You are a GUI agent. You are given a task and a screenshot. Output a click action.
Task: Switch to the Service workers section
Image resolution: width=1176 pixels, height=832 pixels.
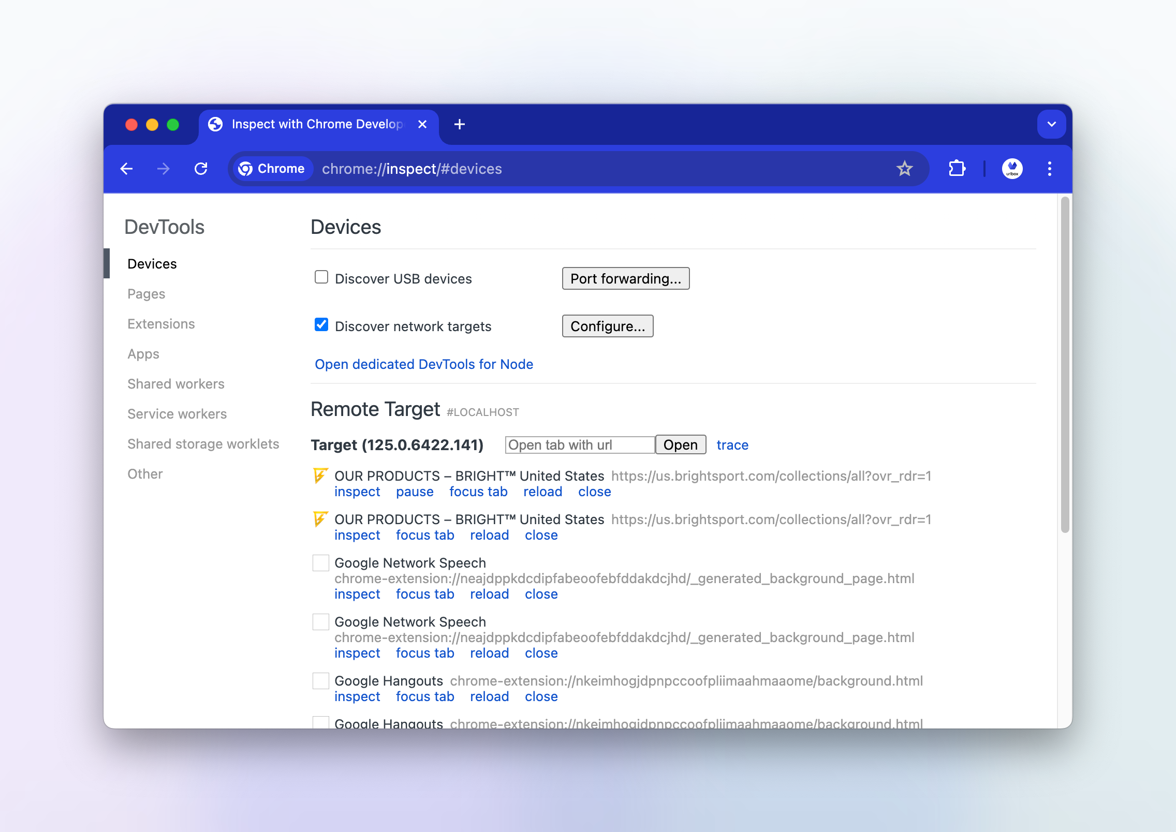(177, 413)
